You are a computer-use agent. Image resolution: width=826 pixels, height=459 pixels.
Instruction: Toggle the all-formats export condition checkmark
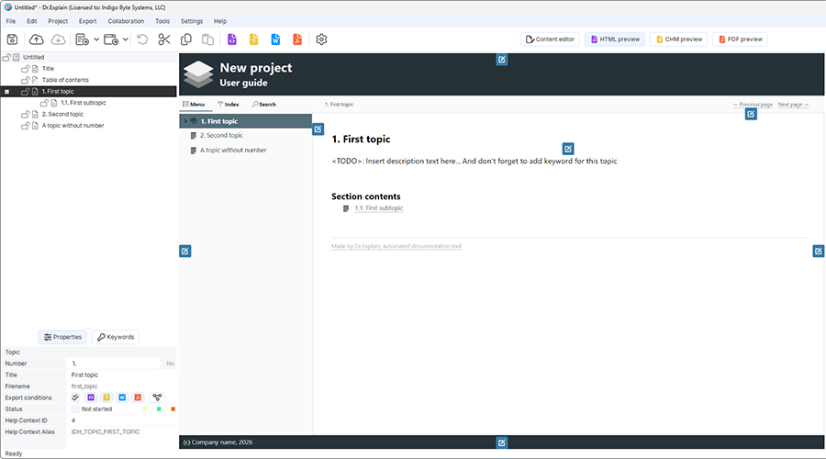(x=75, y=397)
